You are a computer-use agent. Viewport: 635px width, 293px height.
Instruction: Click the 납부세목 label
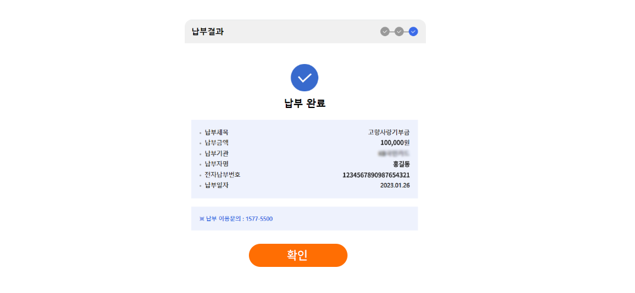[217, 132]
